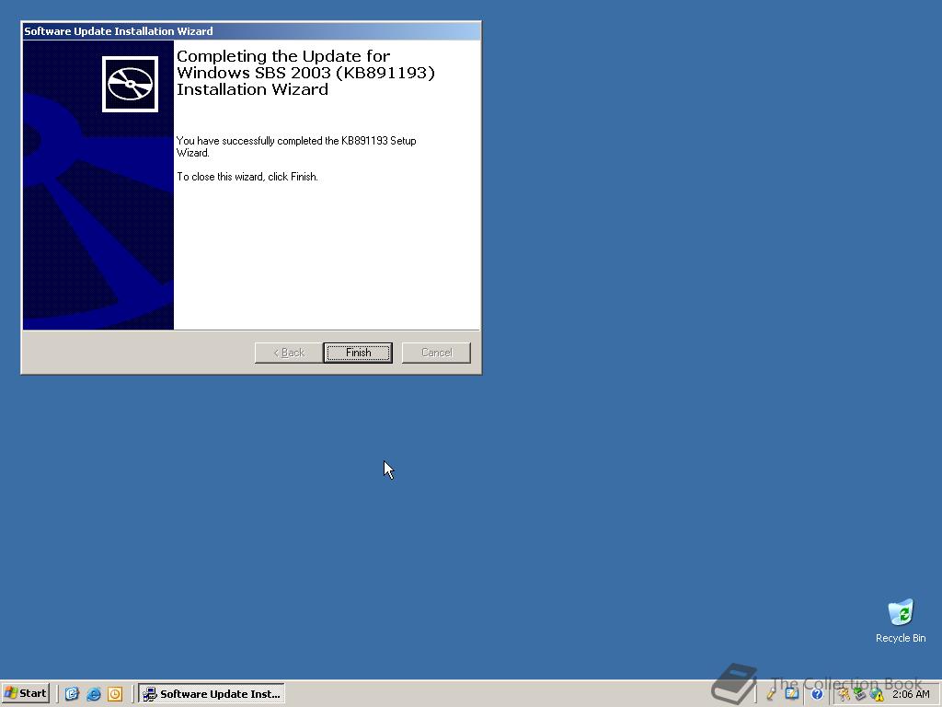Click the Finish button in the wizard
942x707 pixels.
(x=358, y=353)
